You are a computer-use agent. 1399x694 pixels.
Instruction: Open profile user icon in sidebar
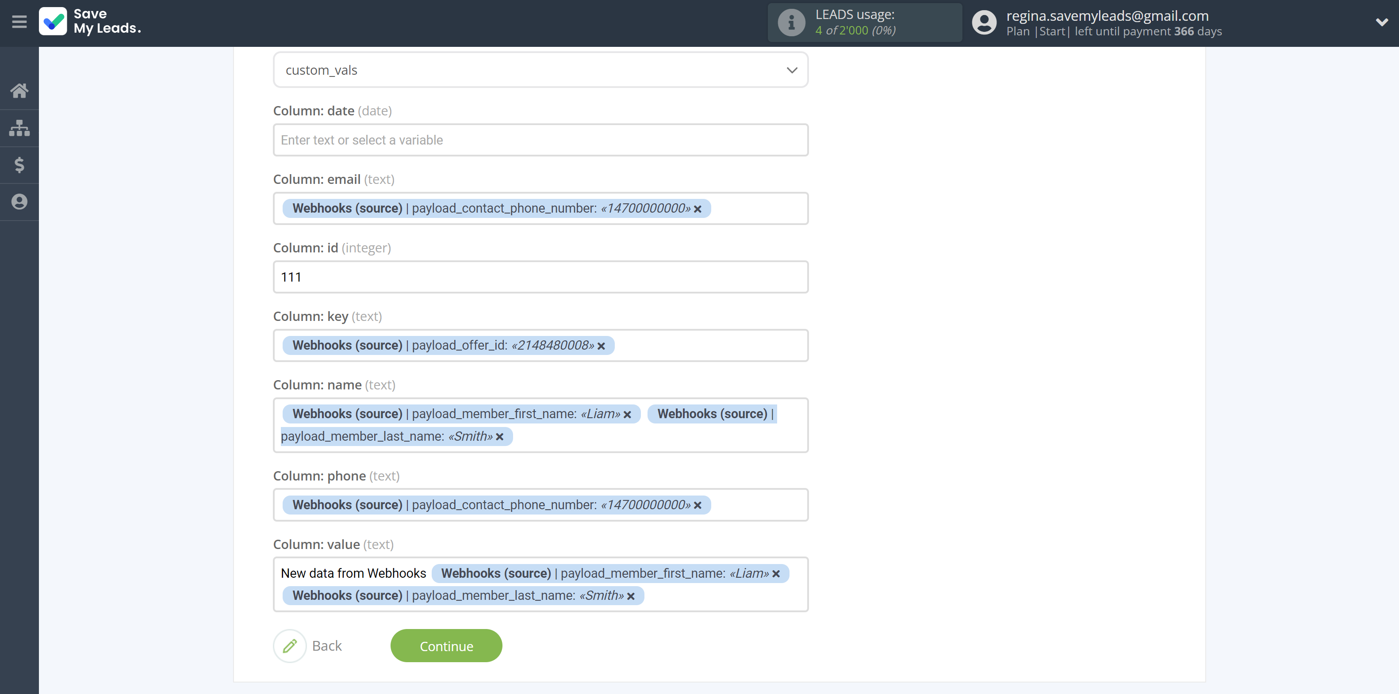tap(19, 202)
